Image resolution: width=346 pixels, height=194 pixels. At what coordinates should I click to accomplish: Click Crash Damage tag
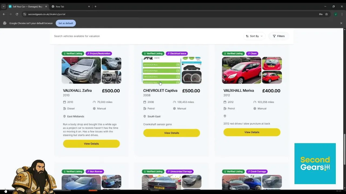[257, 171]
